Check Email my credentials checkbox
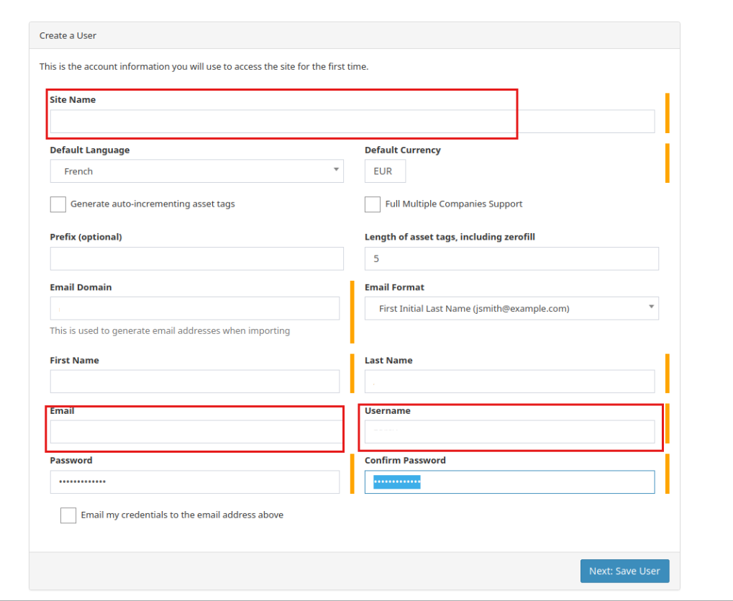This screenshot has width=733, height=601. point(68,515)
